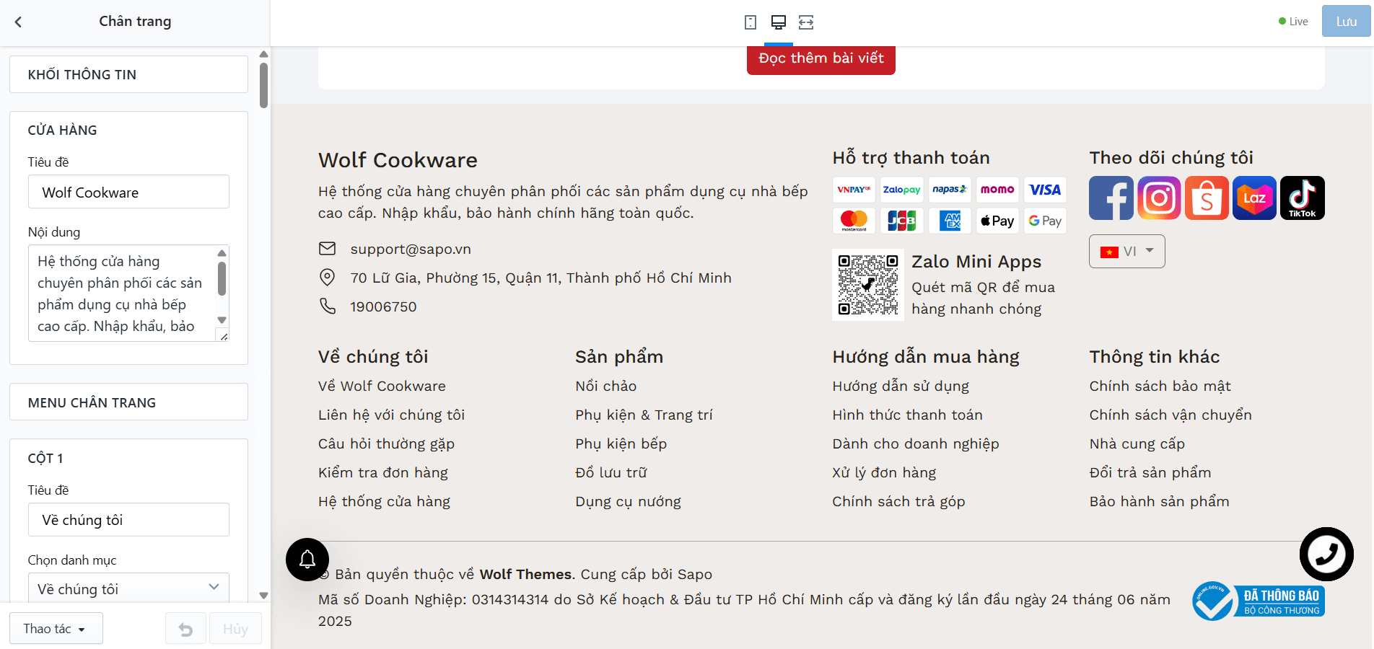Open the Nhà cung cấp link
Screen dimensions: 1374x649
[1137, 443]
